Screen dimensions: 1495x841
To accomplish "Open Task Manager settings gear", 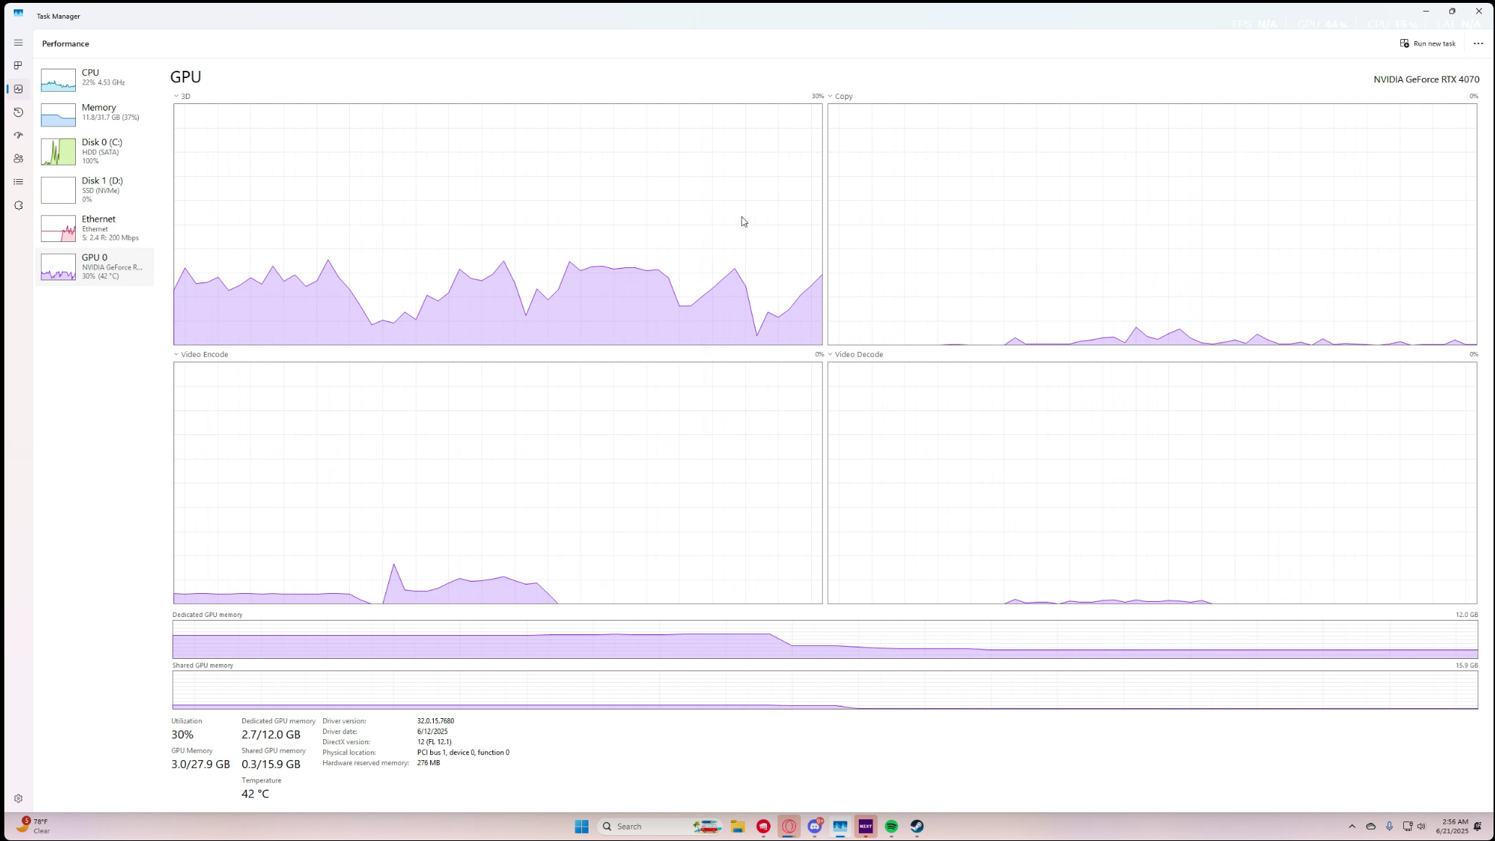I will coord(18,798).
